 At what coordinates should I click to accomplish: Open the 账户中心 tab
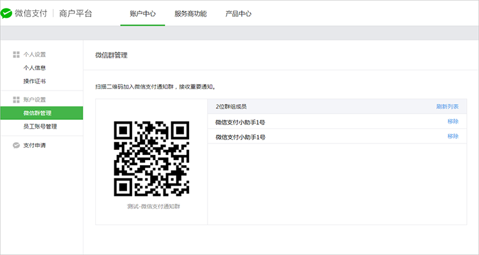click(x=142, y=14)
